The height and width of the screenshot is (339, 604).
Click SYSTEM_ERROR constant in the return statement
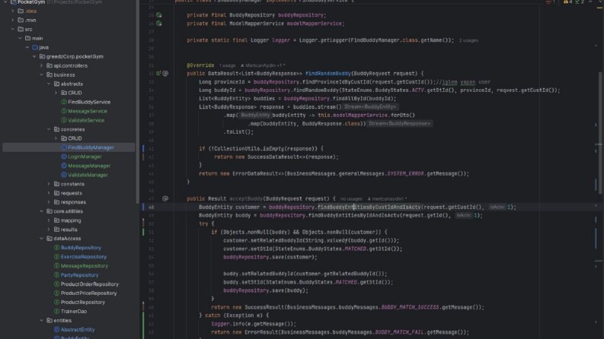(405, 174)
